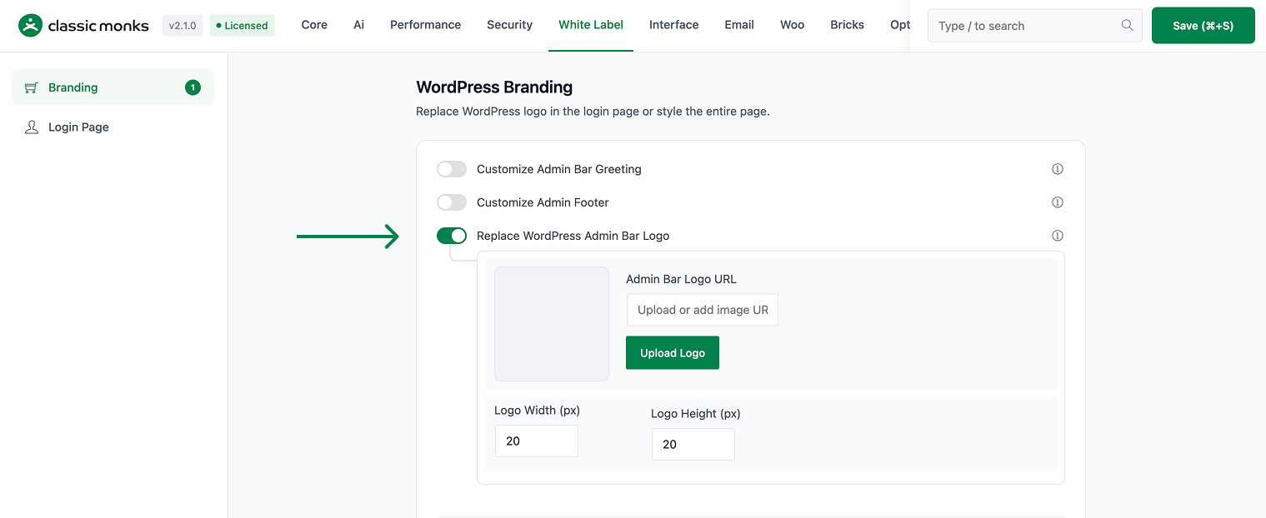This screenshot has width=1266, height=518.
Task: Switch to the Performance tab
Action: coord(425,25)
